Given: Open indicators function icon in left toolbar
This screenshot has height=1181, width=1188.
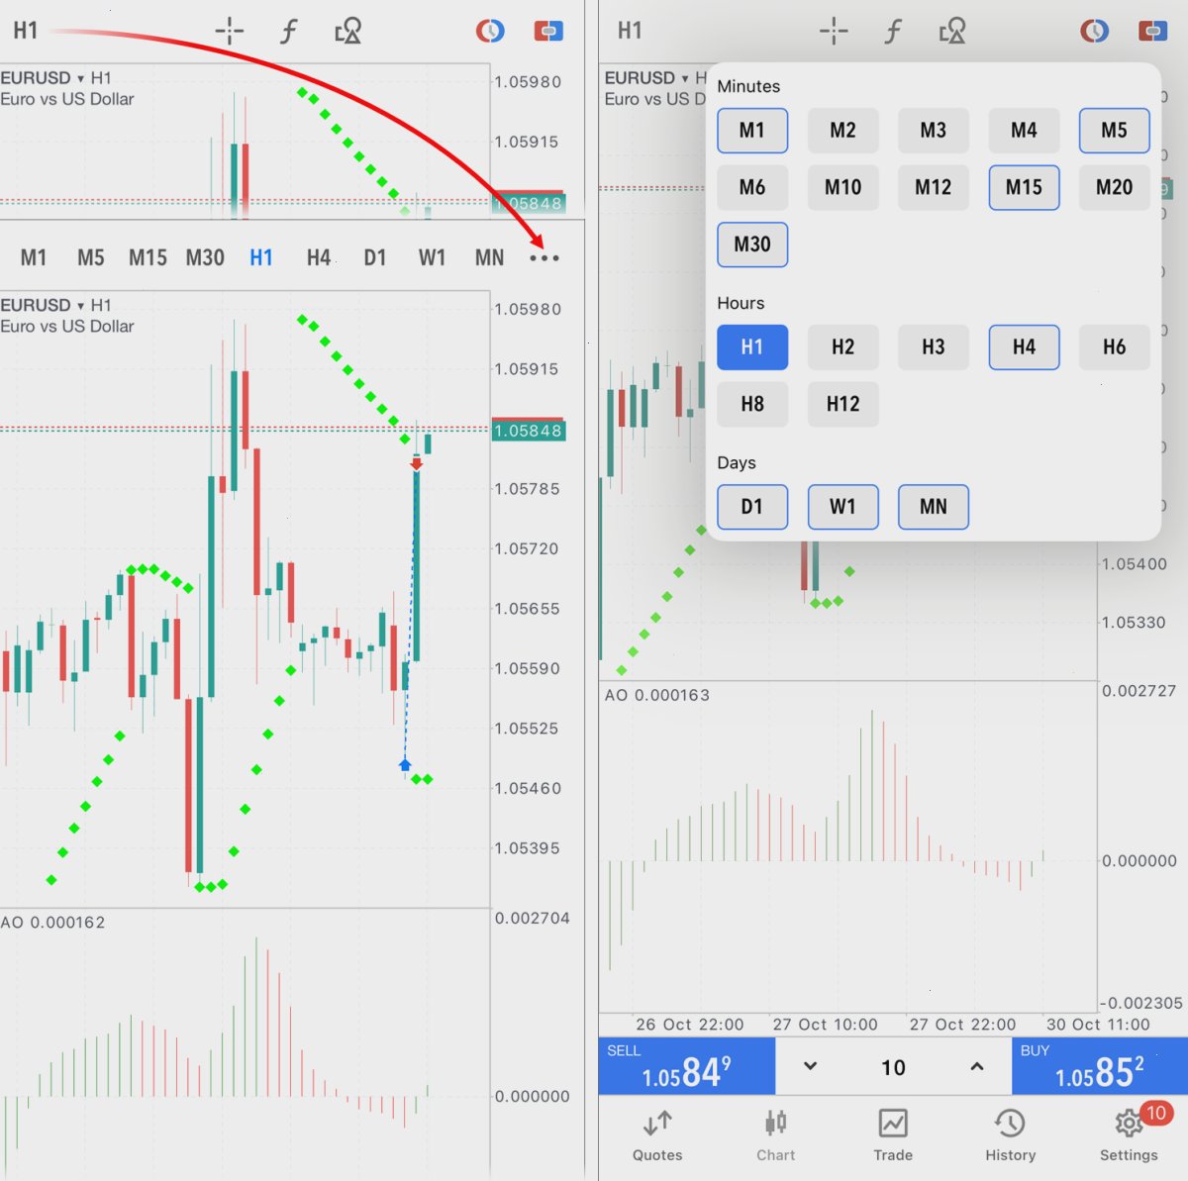Looking at the screenshot, I should click(x=288, y=32).
